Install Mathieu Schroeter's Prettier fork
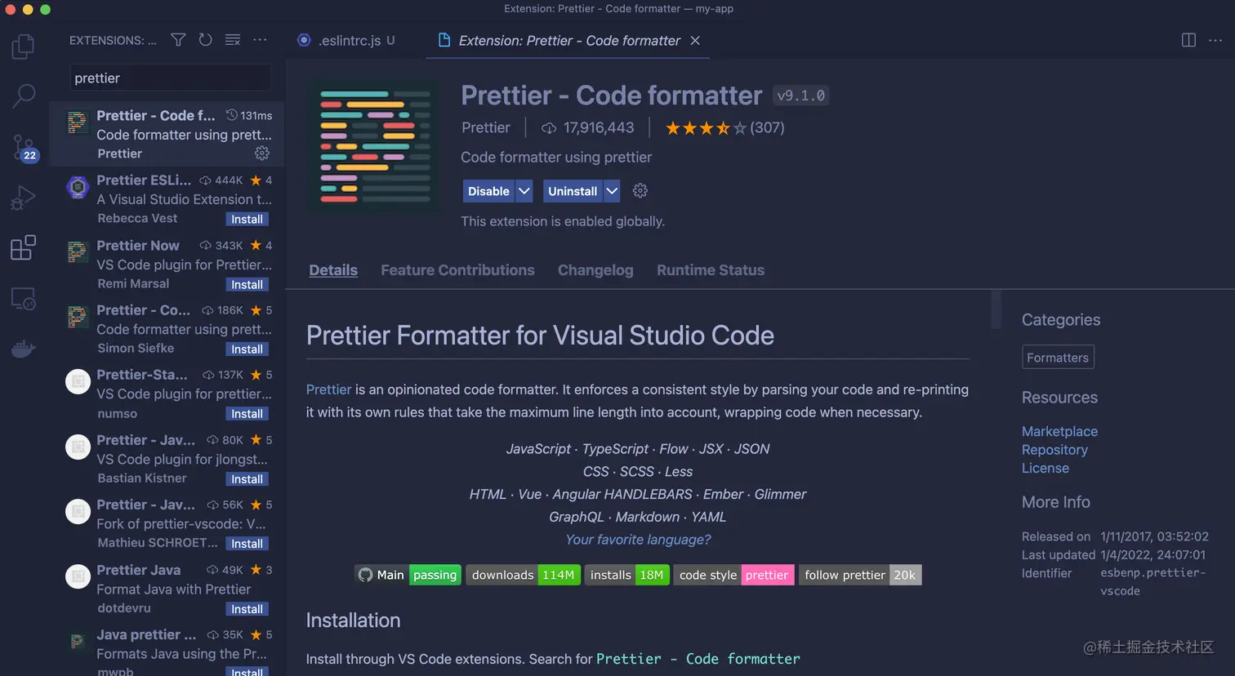This screenshot has width=1235, height=676. click(247, 543)
